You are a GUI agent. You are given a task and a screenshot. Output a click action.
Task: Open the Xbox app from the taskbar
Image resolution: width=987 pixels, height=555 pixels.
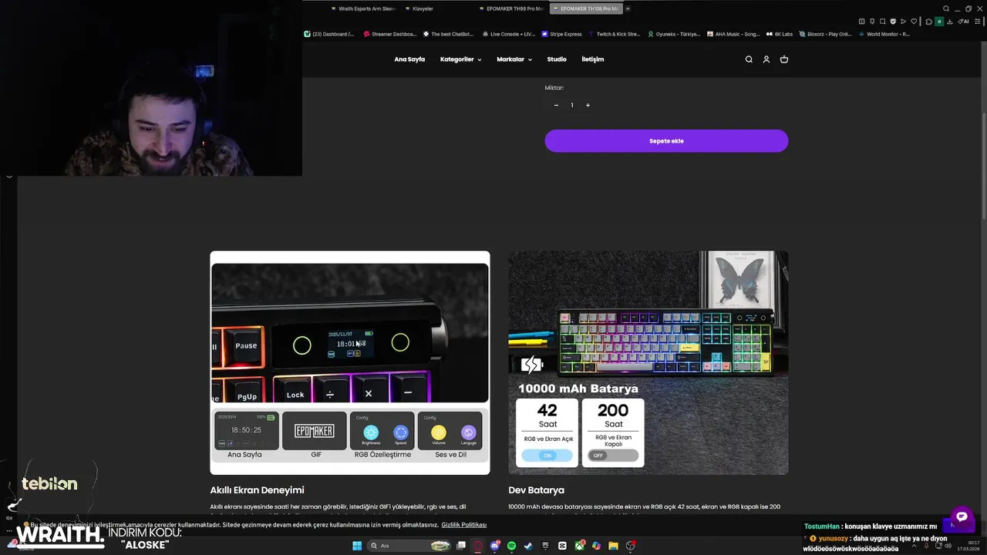click(580, 546)
